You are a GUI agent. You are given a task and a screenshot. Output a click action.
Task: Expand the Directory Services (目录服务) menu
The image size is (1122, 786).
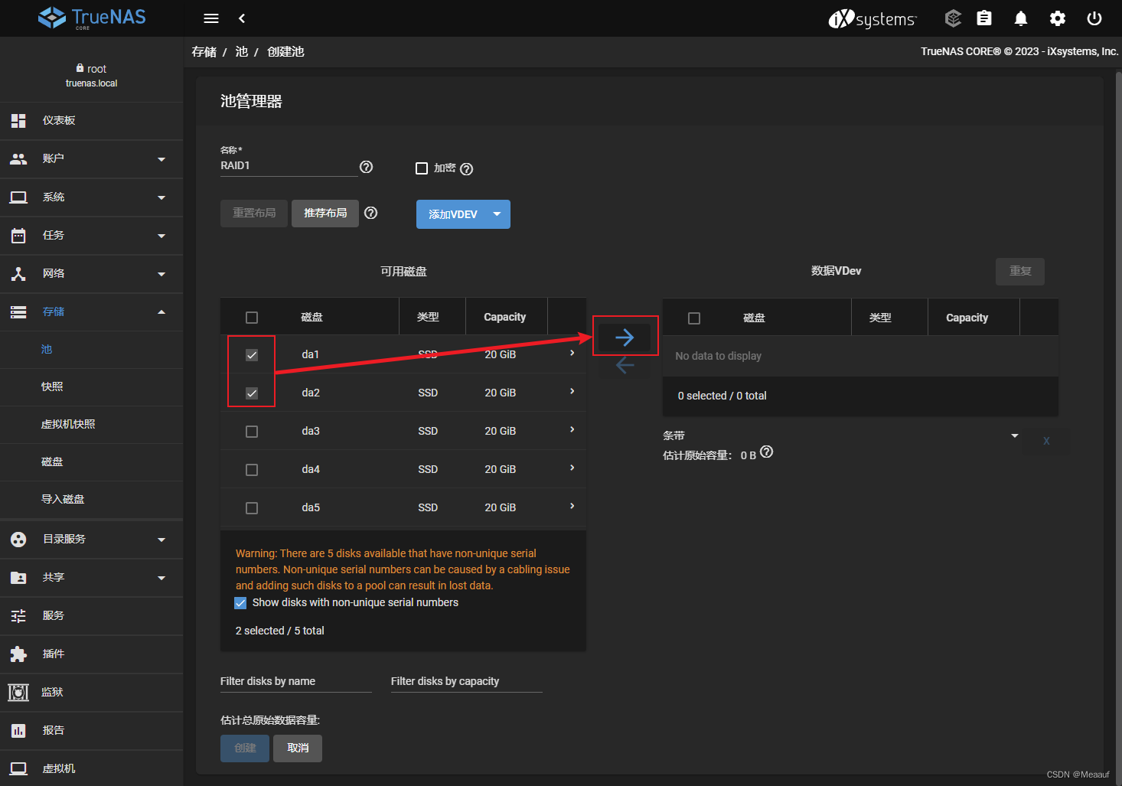point(92,540)
